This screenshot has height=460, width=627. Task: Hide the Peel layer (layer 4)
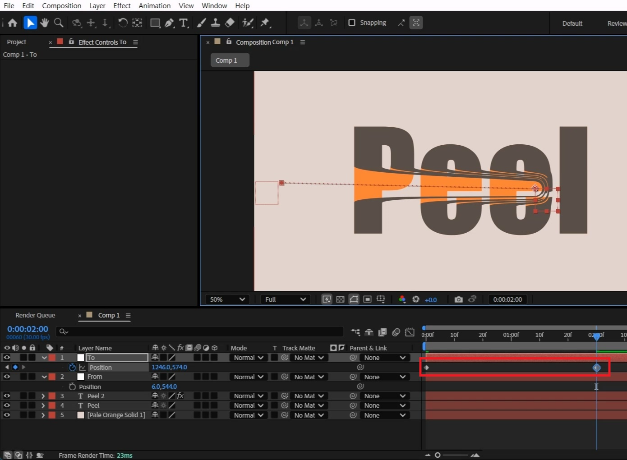click(7, 405)
